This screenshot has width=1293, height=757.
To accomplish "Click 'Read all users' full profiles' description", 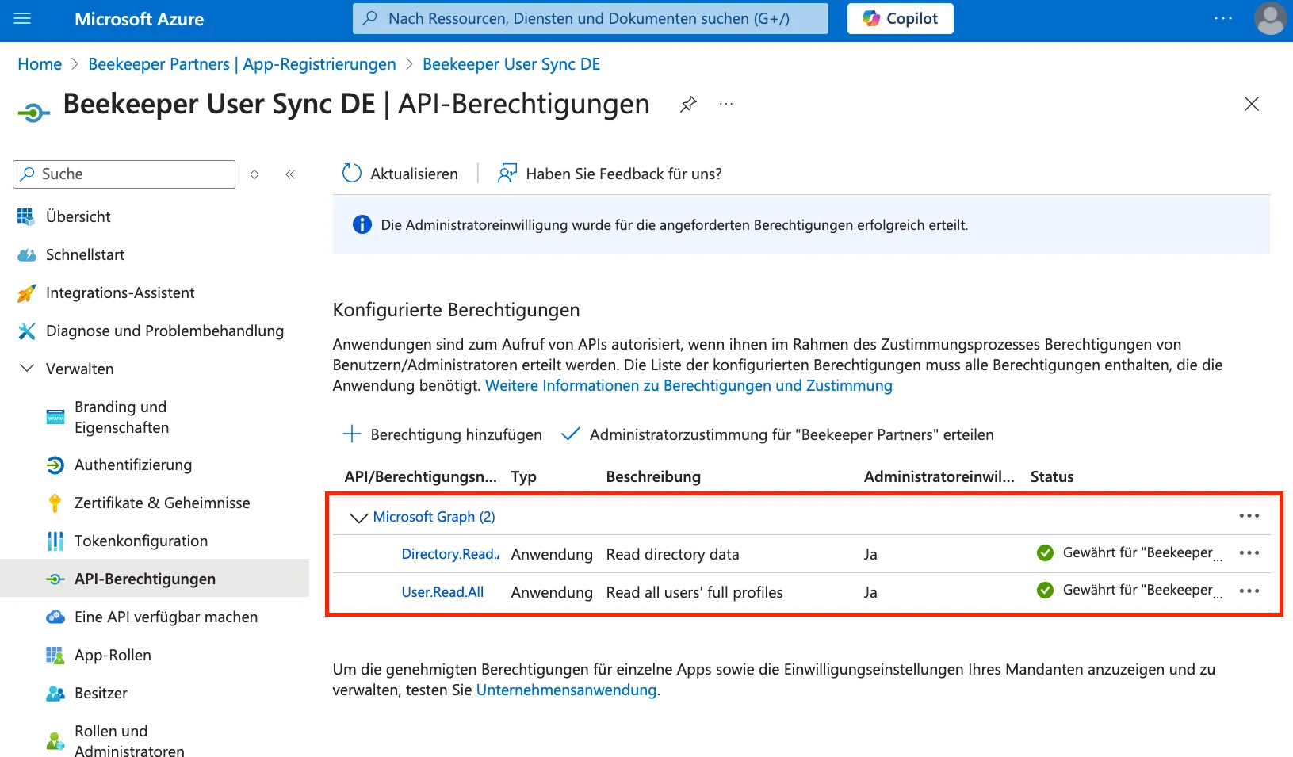I will pyautogui.click(x=694, y=592).
